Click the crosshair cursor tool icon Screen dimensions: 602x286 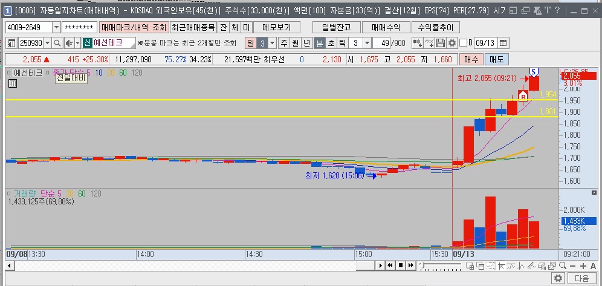501,265
